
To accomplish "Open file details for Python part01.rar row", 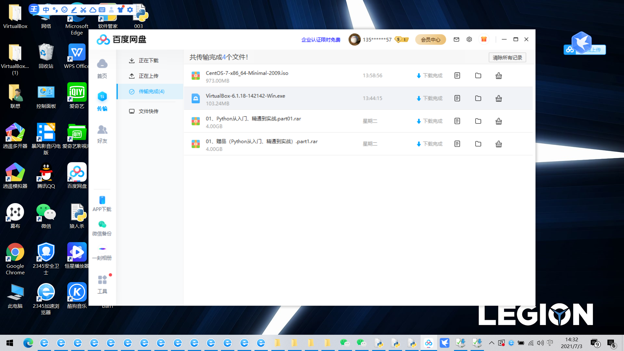I will (457, 121).
